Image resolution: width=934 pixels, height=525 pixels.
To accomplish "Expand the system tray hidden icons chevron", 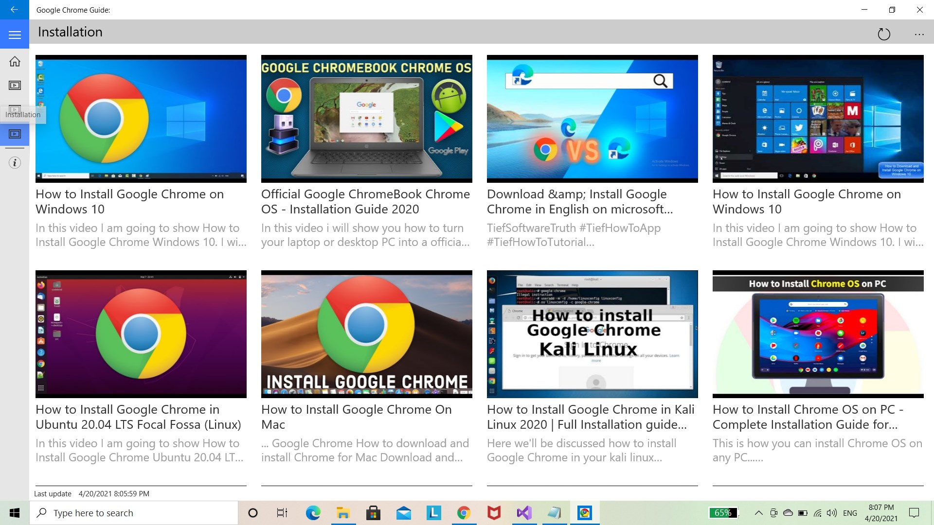I will (x=758, y=513).
